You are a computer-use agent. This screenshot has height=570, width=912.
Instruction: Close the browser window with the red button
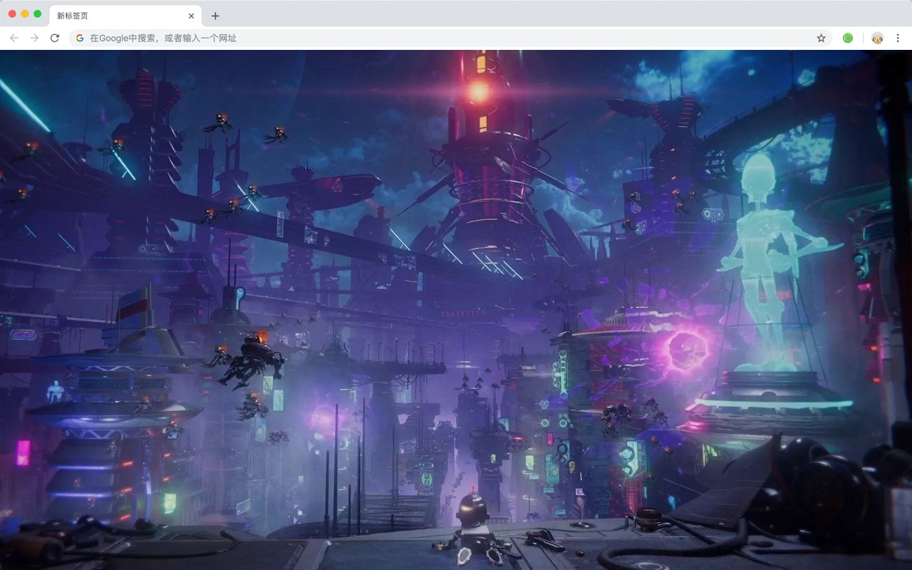12,14
